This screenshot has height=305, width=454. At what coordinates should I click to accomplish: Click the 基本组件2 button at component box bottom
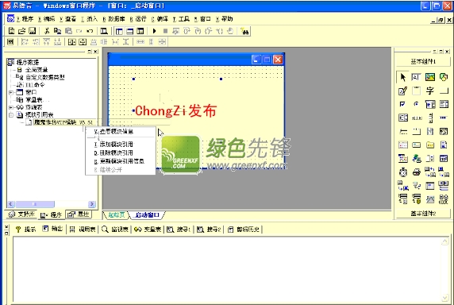coord(423,214)
